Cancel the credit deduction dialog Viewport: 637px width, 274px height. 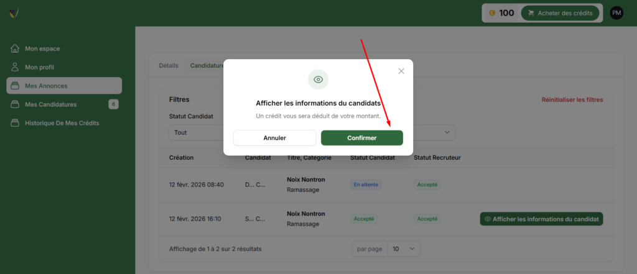tap(274, 138)
